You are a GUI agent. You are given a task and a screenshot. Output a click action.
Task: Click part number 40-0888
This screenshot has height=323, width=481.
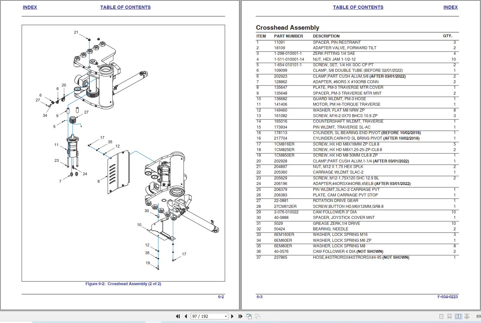[x=281, y=218]
